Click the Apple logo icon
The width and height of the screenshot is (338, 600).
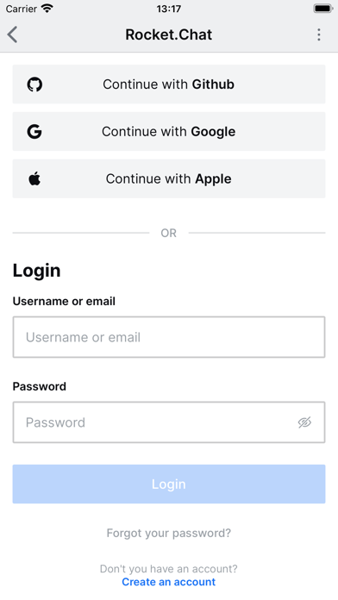click(34, 178)
